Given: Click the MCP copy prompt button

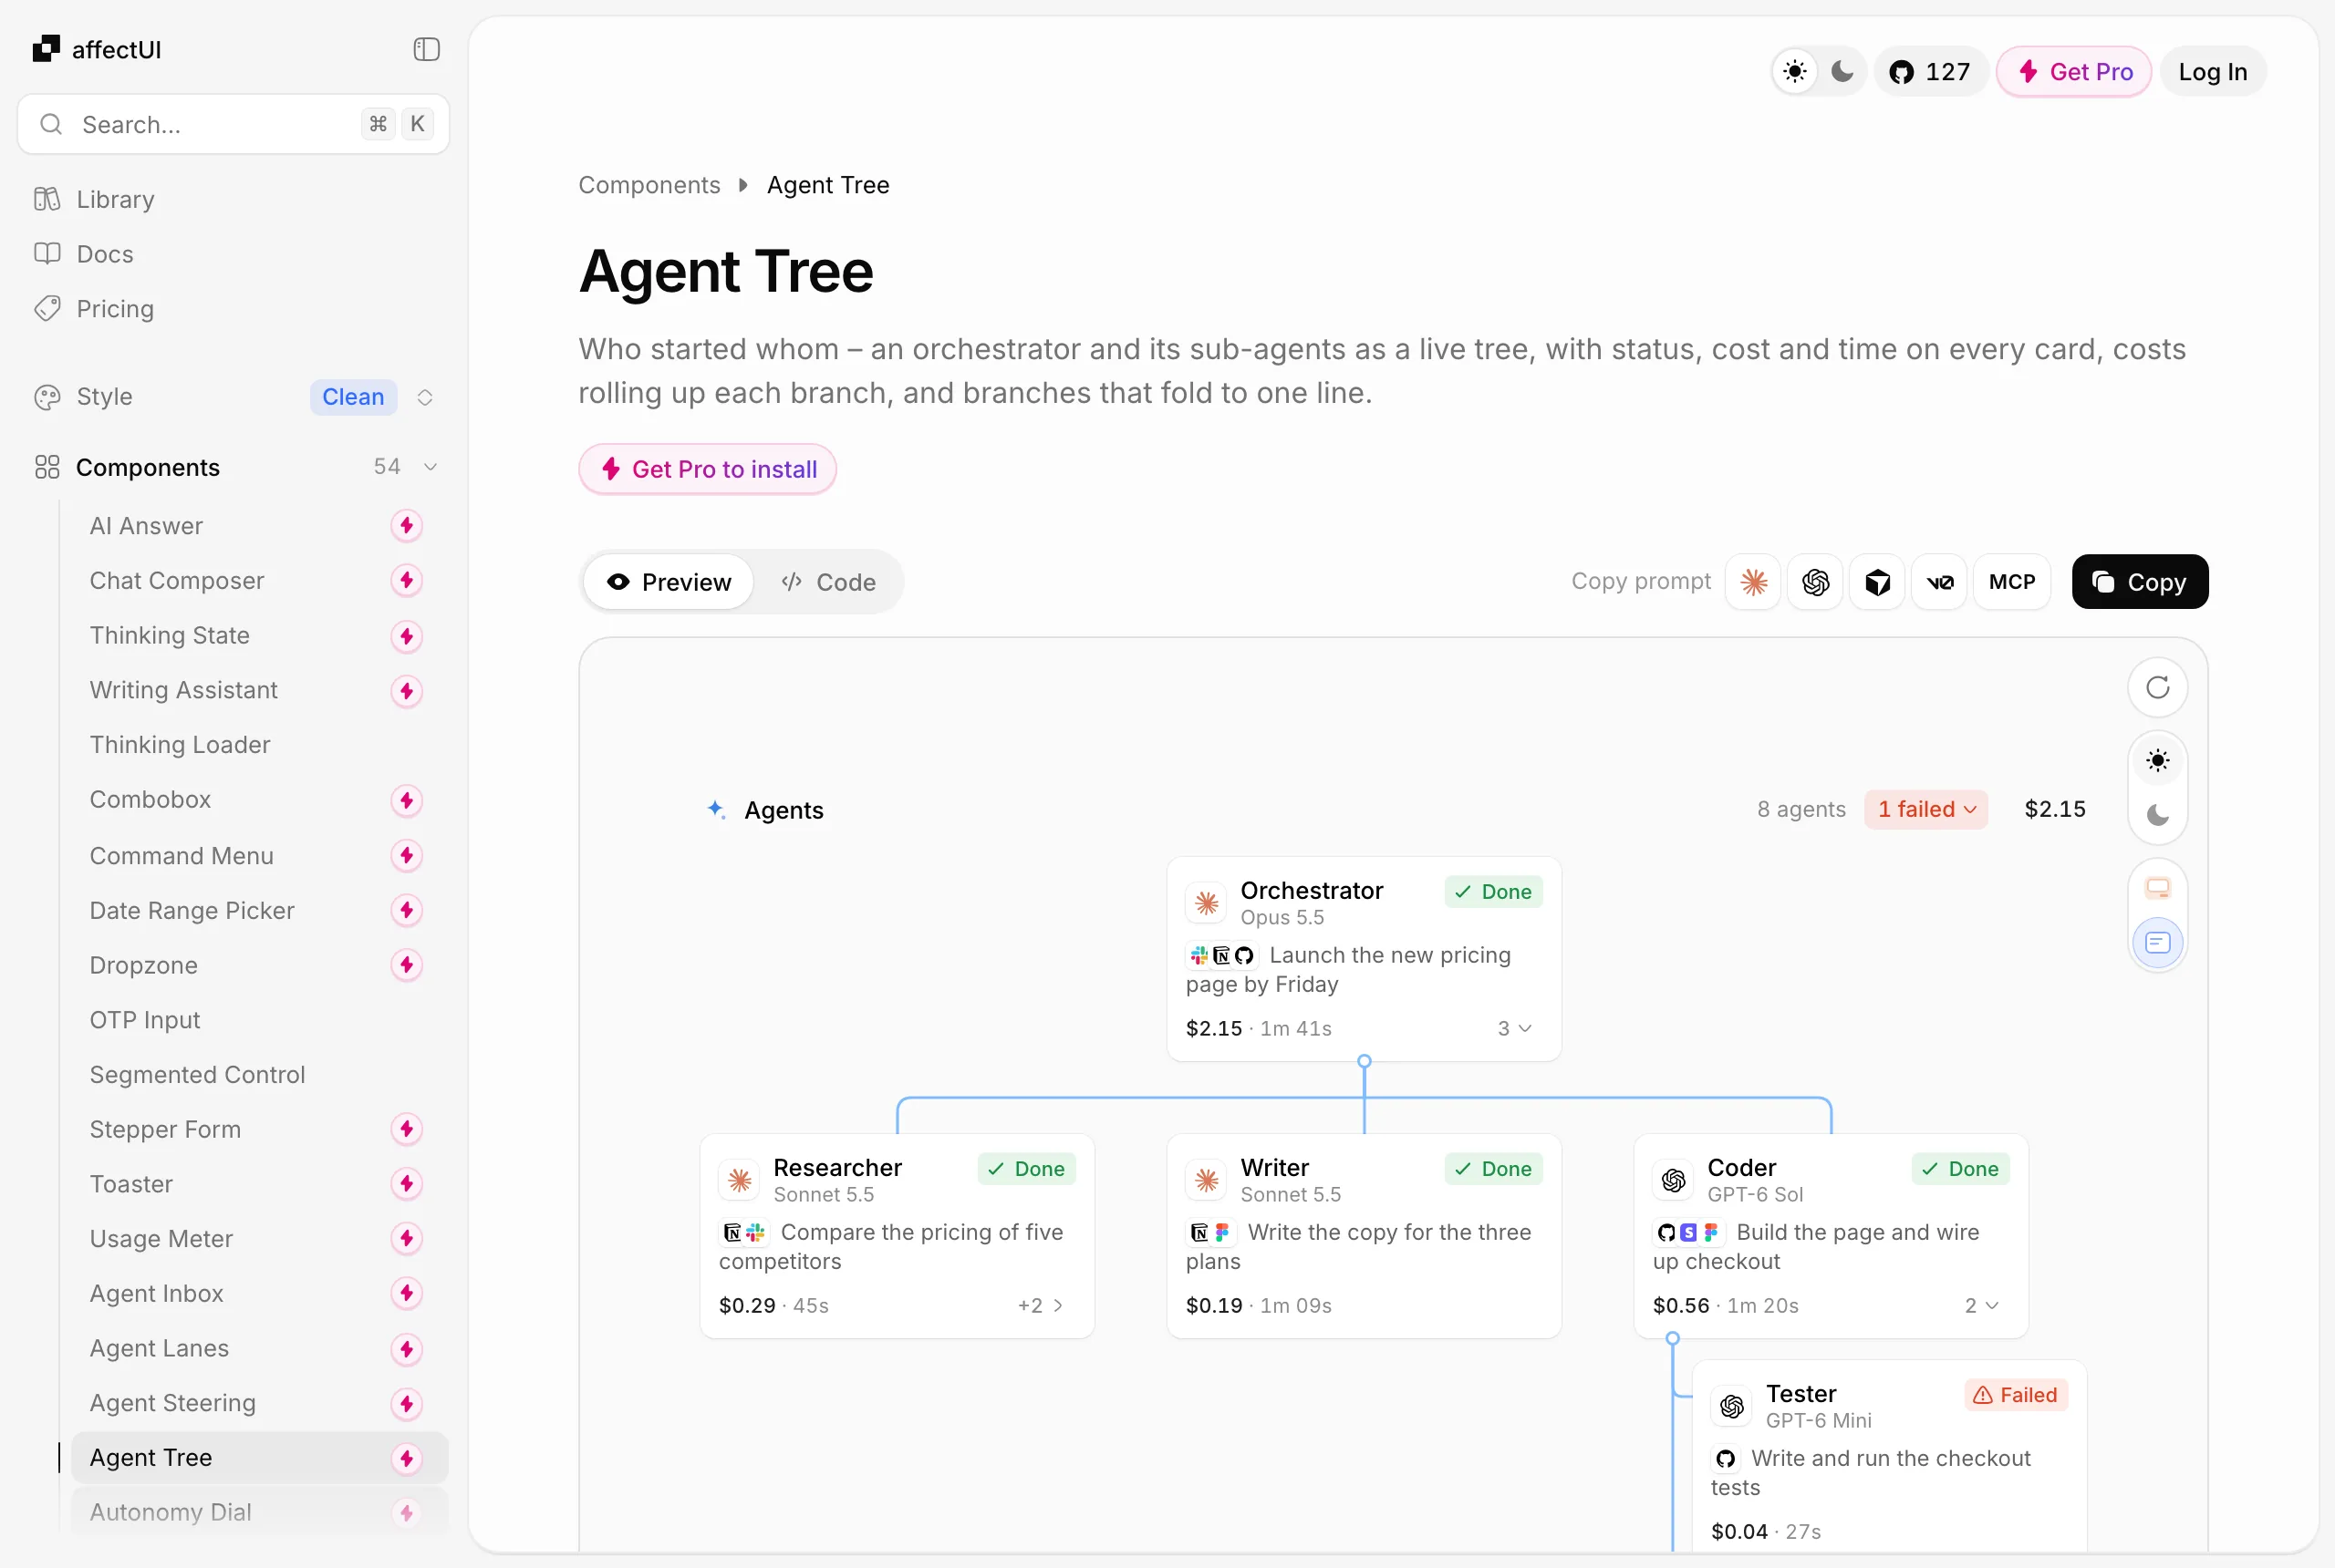Looking at the screenshot, I should pyautogui.click(x=2012, y=582).
